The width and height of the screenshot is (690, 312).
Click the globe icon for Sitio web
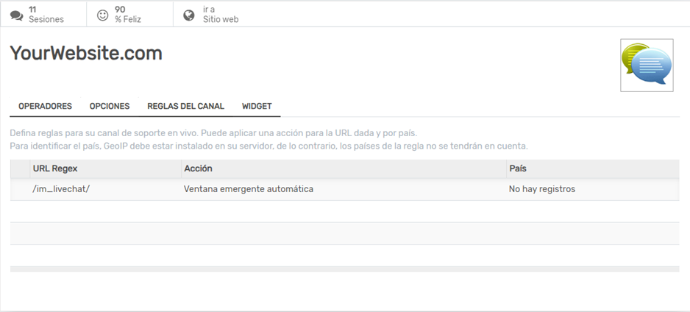point(189,15)
